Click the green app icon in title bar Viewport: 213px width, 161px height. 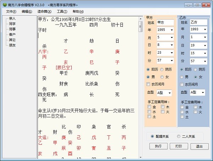(x=5, y=5)
